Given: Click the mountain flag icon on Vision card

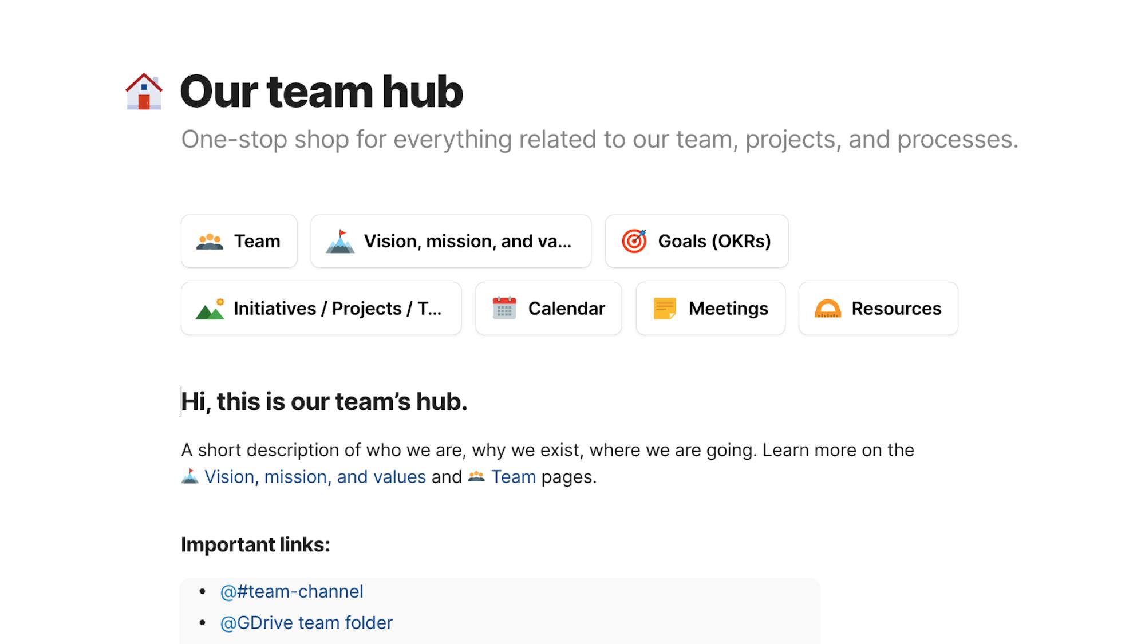Looking at the screenshot, I should [x=340, y=242].
